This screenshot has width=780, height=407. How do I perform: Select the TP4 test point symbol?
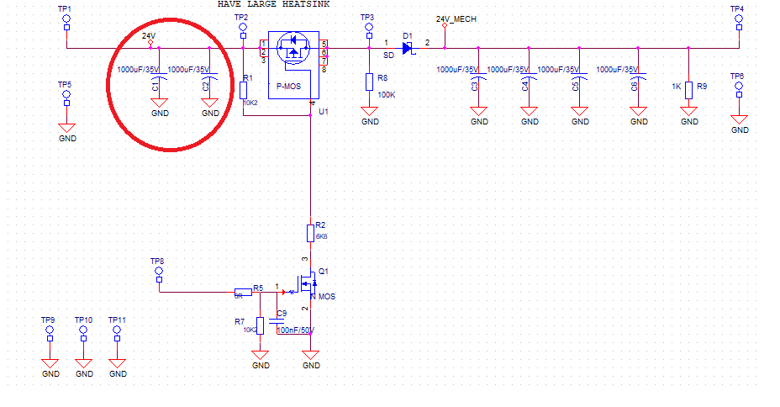point(739,24)
